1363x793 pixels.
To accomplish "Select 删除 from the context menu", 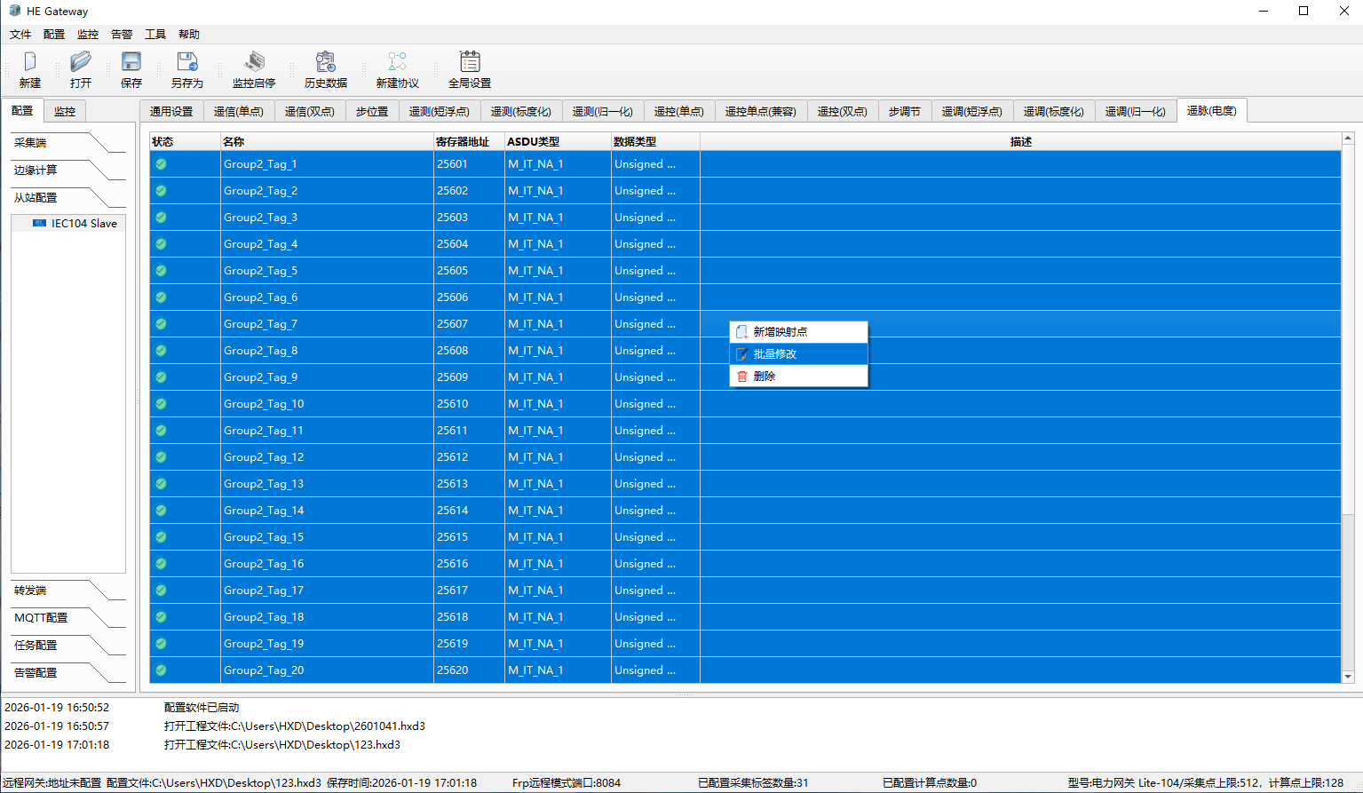I will tap(765, 377).
